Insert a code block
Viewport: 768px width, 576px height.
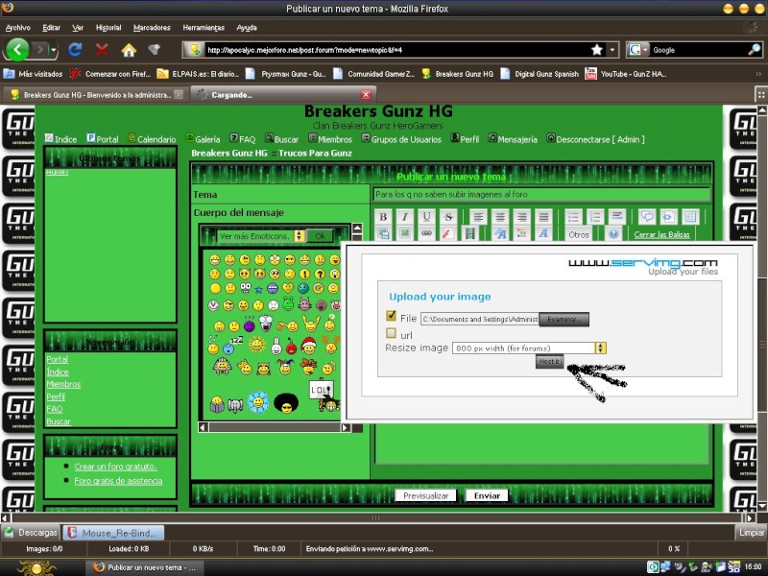click(668, 217)
